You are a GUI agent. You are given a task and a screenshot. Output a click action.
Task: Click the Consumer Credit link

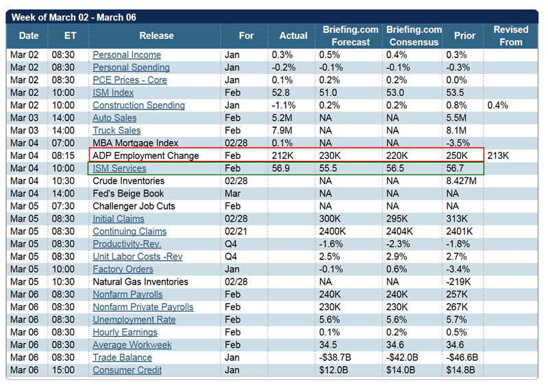click(127, 370)
